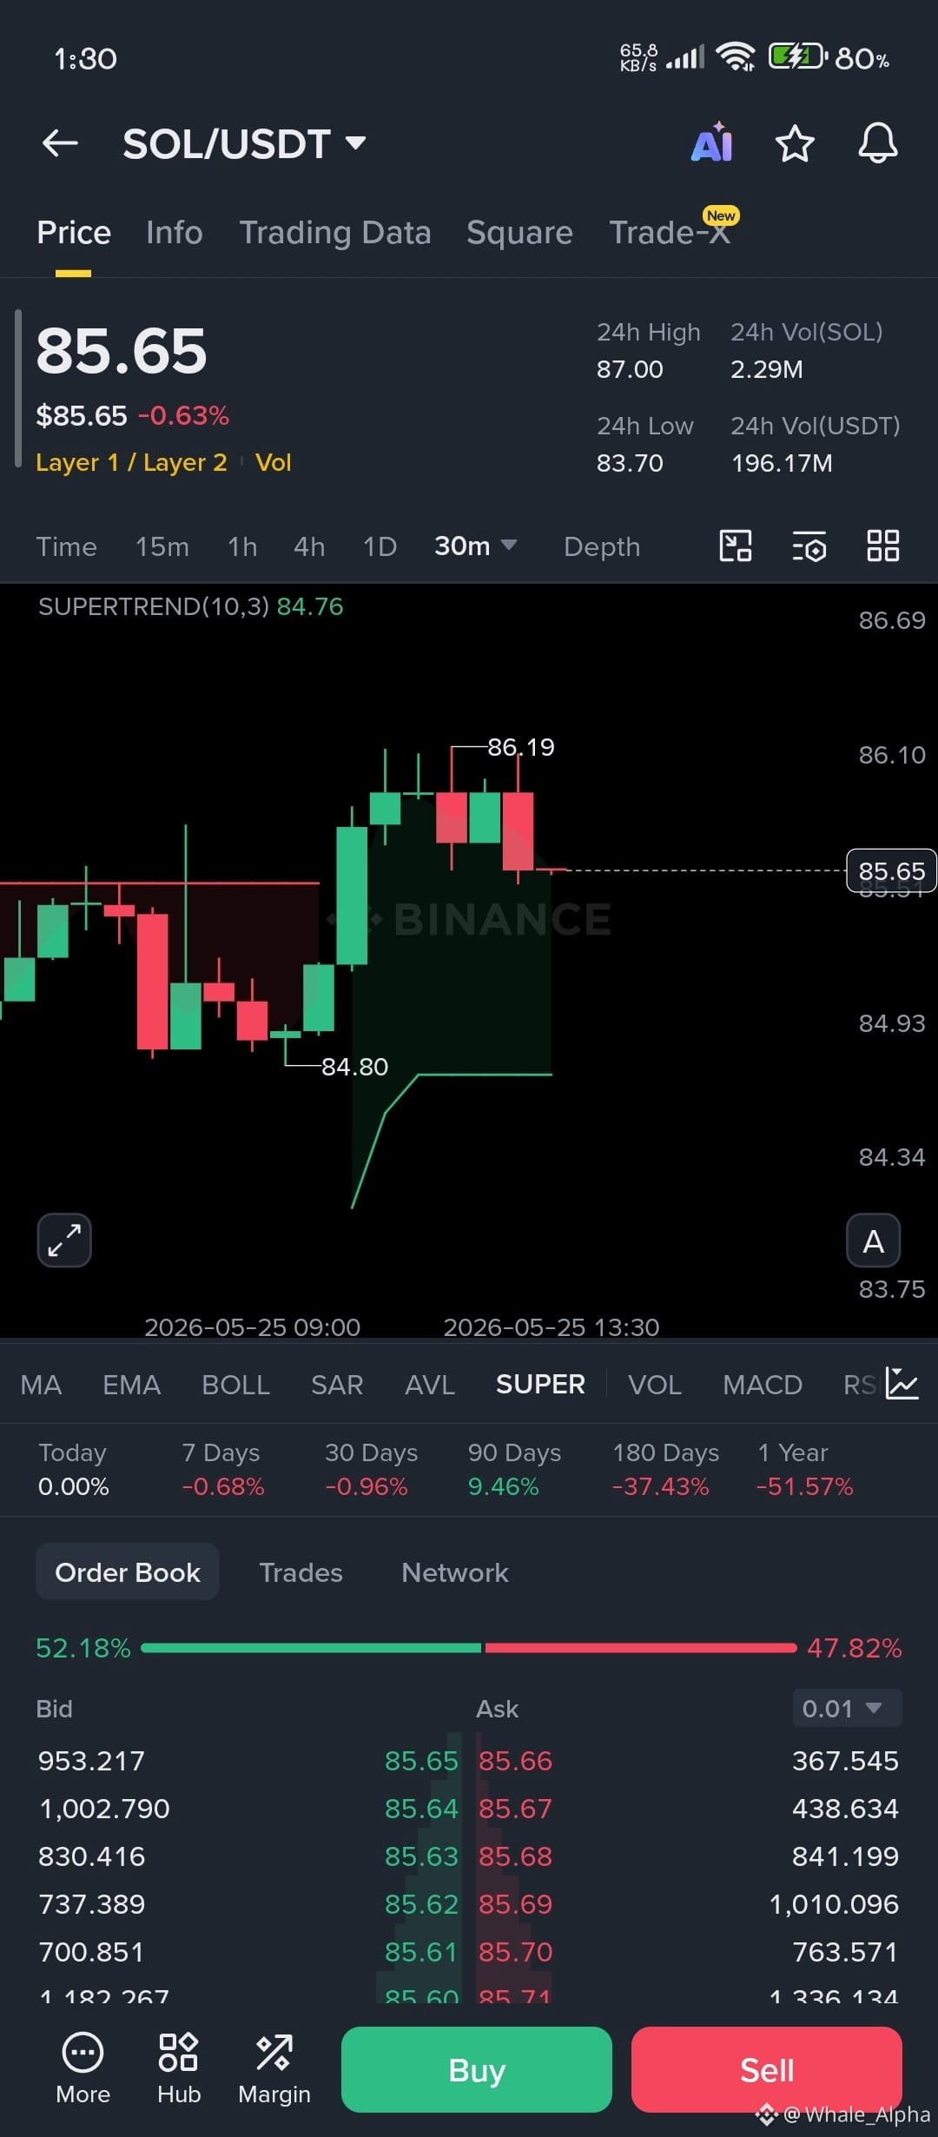The image size is (938, 2137).
Task: Expand the SOL/USDT pair selector
Action: (244, 143)
